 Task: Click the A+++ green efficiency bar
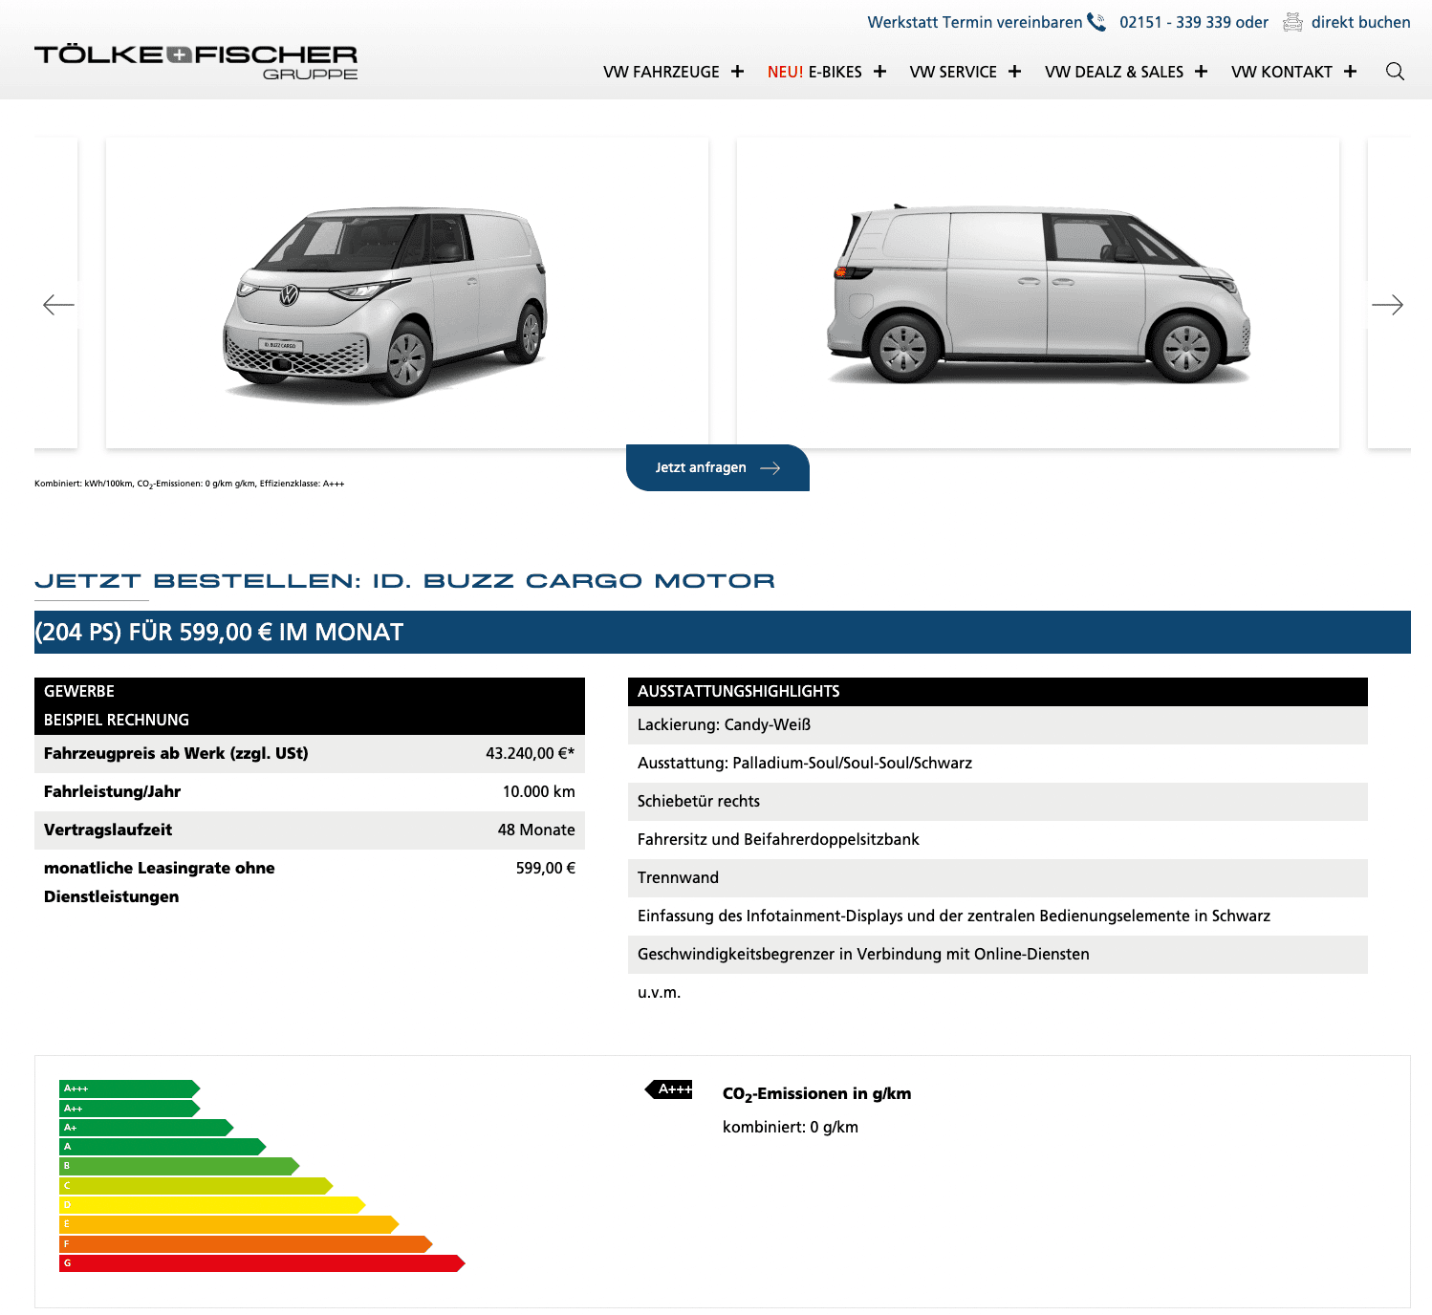click(129, 1089)
